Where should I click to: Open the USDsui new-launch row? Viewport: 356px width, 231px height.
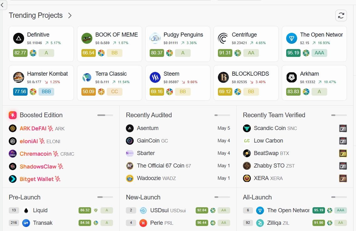click(178, 210)
